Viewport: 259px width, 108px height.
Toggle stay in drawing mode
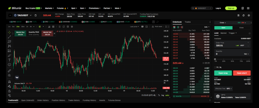[9, 86]
